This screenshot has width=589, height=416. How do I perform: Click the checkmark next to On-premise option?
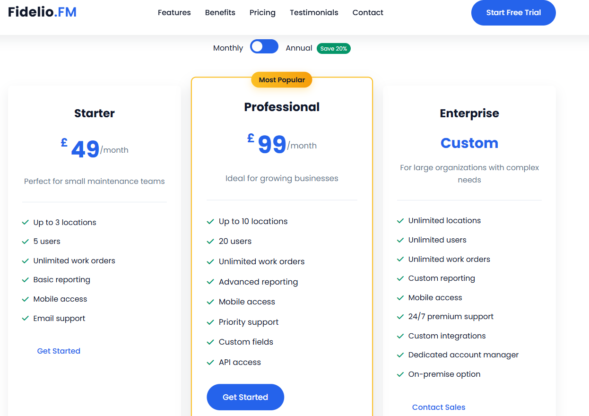pos(400,374)
